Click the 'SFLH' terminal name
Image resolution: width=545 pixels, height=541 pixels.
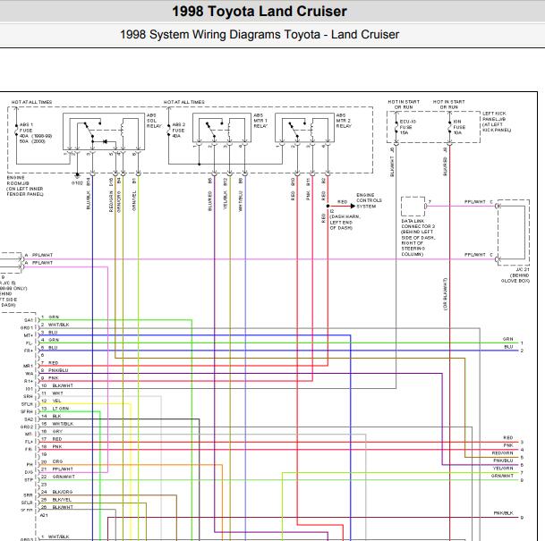click(27, 404)
